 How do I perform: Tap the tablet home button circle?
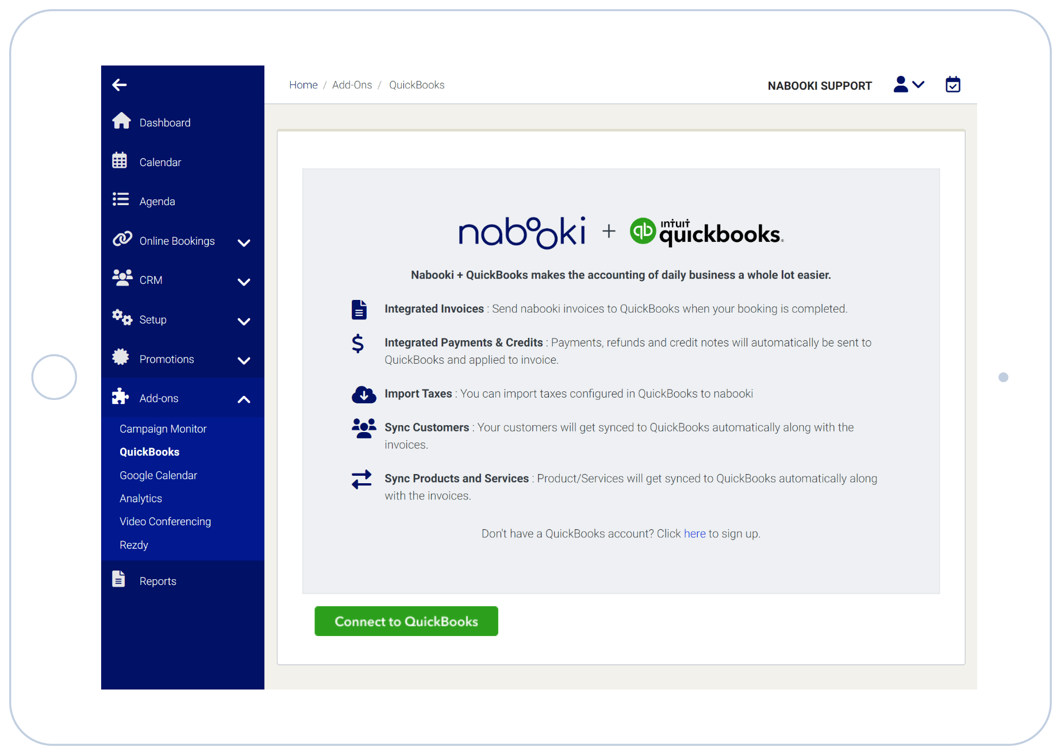[54, 377]
